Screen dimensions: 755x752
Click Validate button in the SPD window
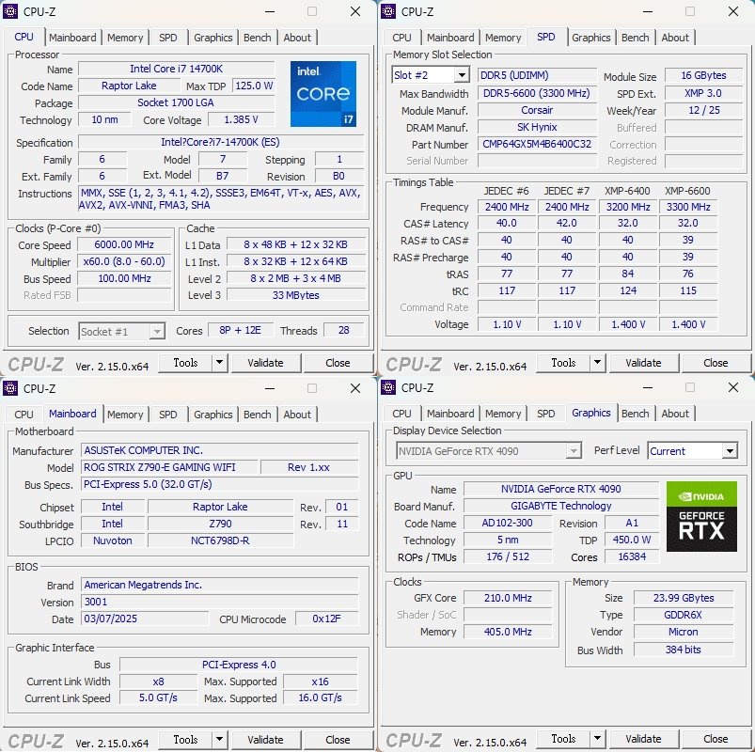pos(643,363)
